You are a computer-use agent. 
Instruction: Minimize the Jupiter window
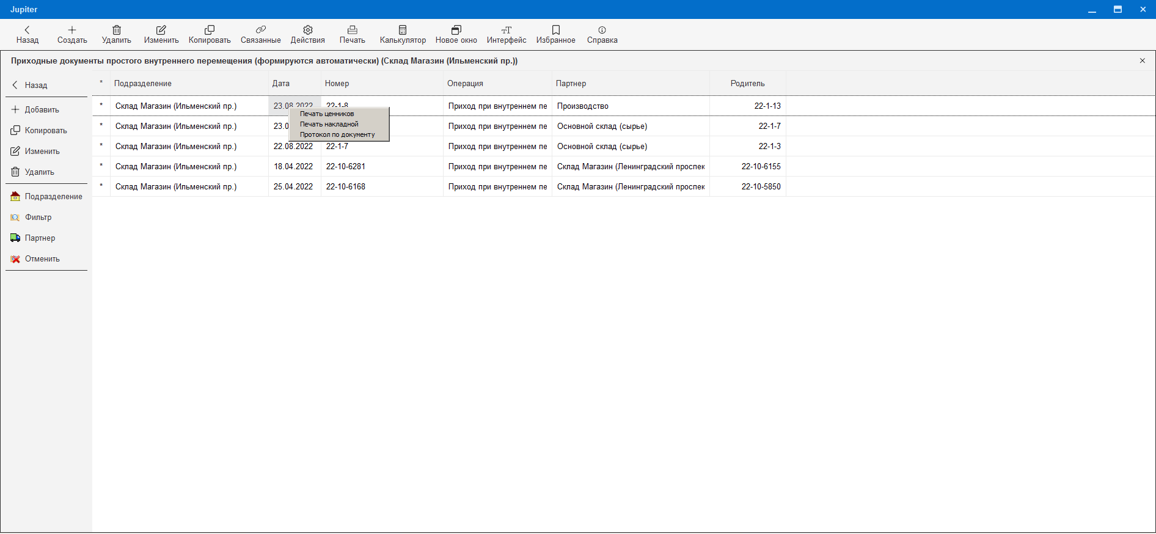[x=1092, y=10]
